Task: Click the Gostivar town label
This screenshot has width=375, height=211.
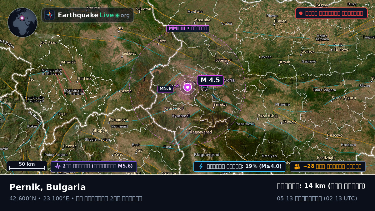Action: pyautogui.click(x=69, y=146)
